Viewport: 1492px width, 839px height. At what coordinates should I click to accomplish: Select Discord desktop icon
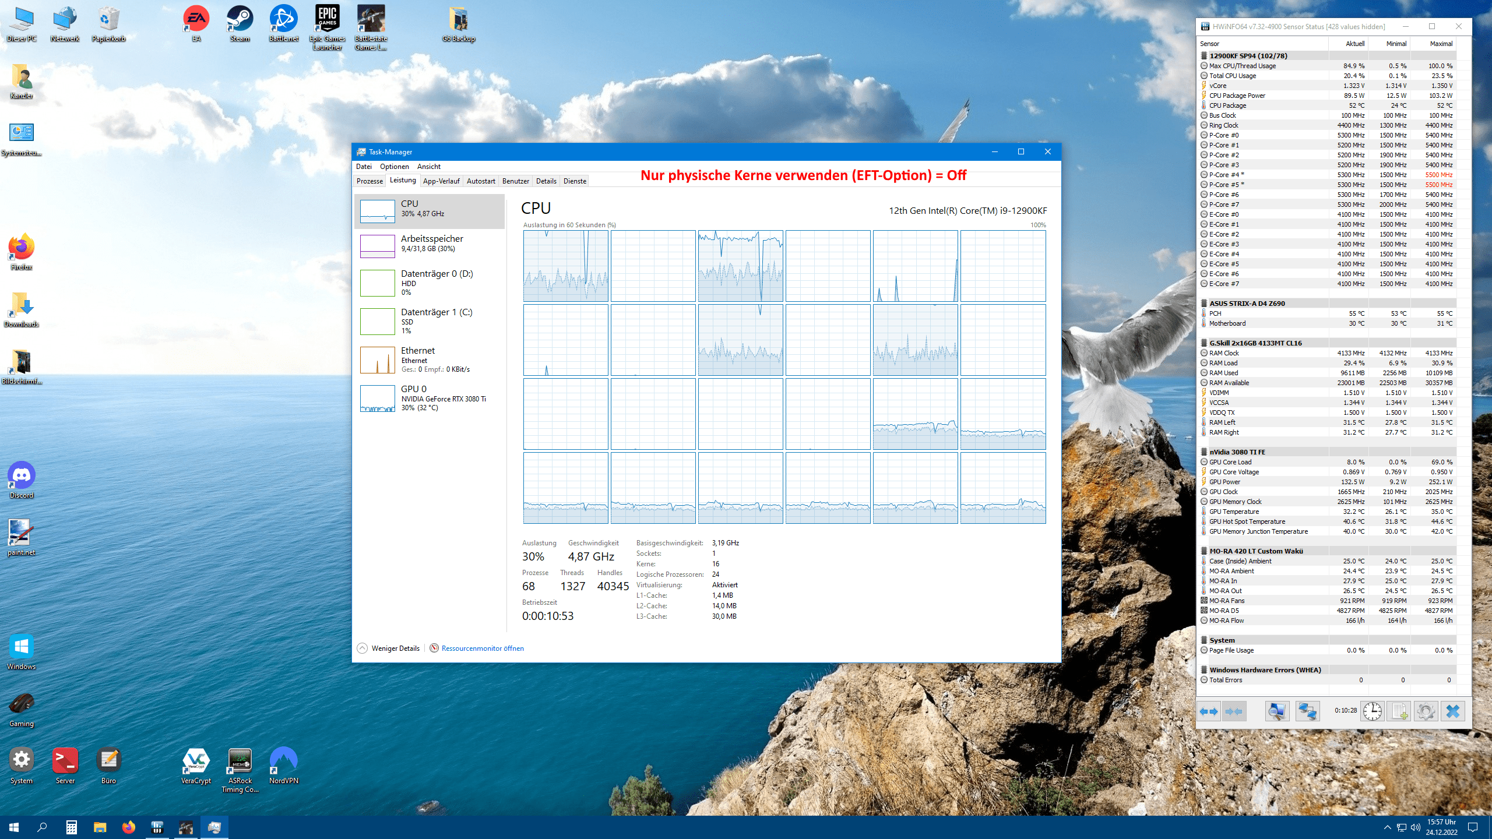[22, 480]
